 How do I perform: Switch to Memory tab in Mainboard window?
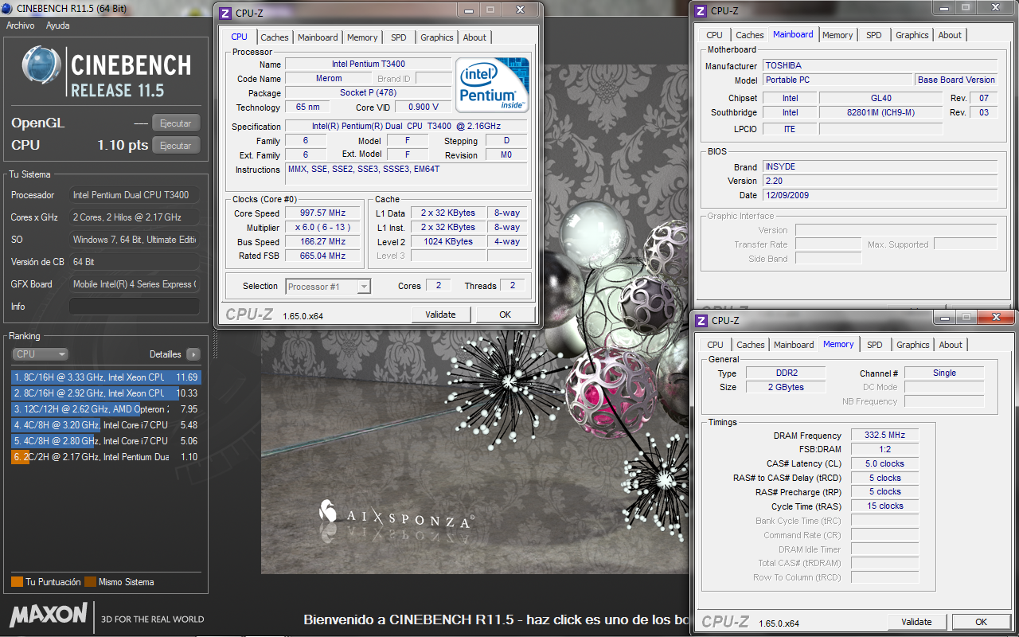pos(837,35)
